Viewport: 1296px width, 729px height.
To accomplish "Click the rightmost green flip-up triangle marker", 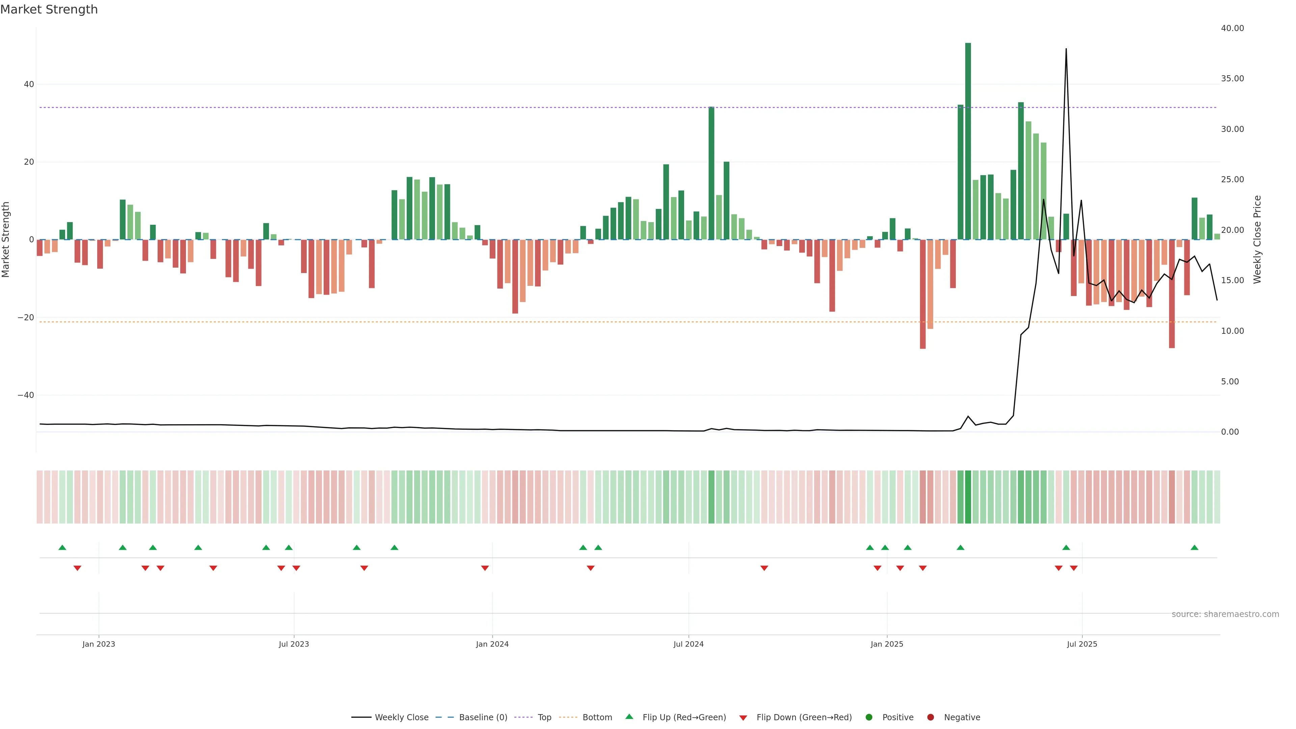I will (x=1194, y=547).
